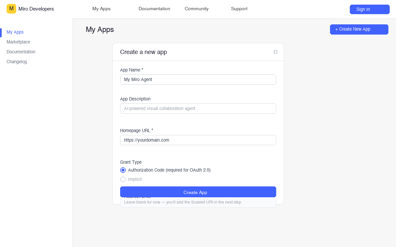Open Community from the top navigation
Viewport: 396px width, 247px height.
pyautogui.click(x=196, y=9)
